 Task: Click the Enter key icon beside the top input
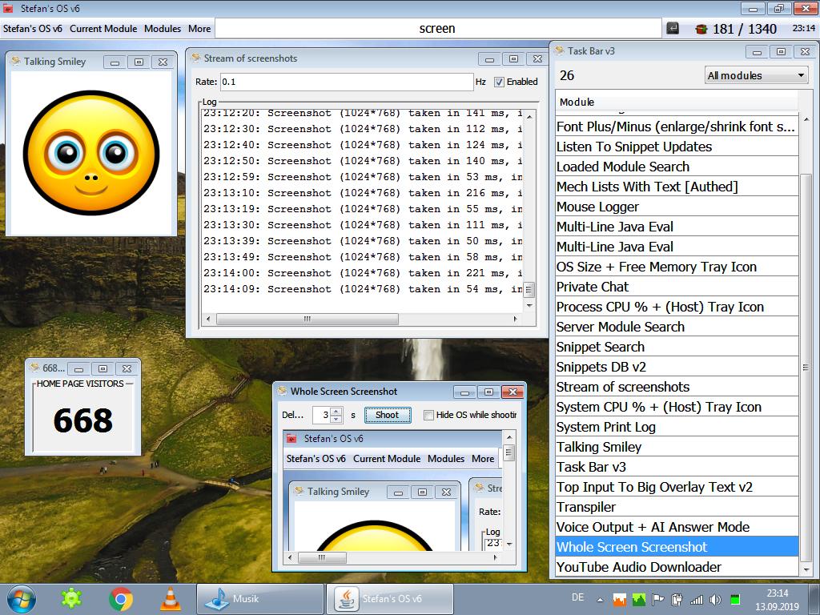coord(673,29)
